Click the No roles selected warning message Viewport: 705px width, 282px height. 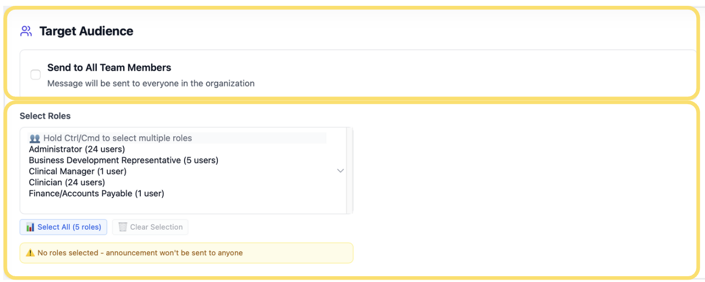coord(140,253)
